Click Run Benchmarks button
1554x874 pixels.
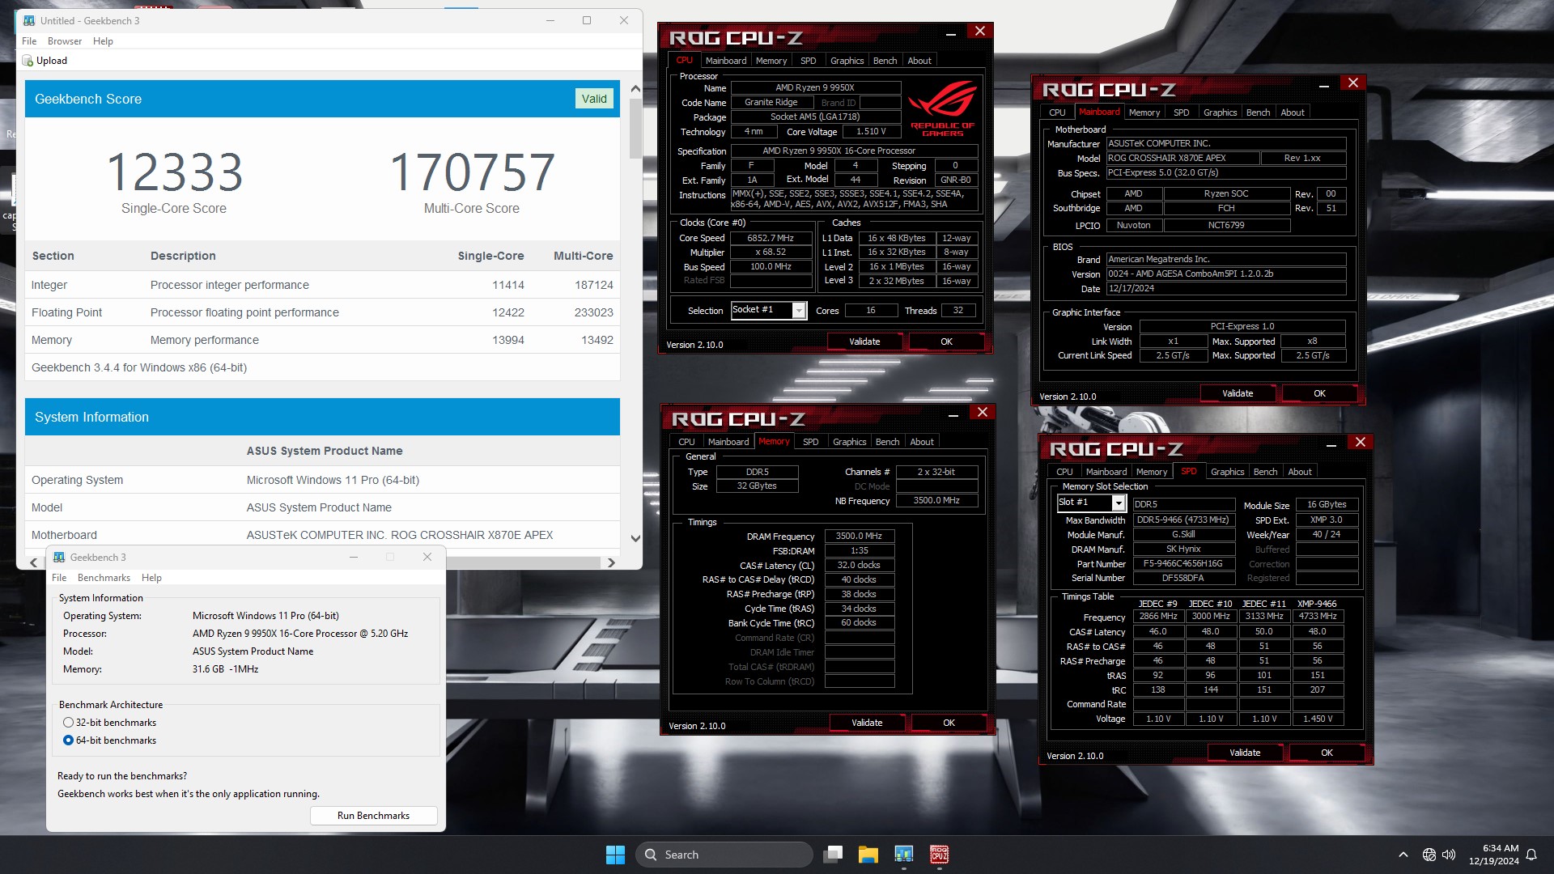tap(373, 816)
